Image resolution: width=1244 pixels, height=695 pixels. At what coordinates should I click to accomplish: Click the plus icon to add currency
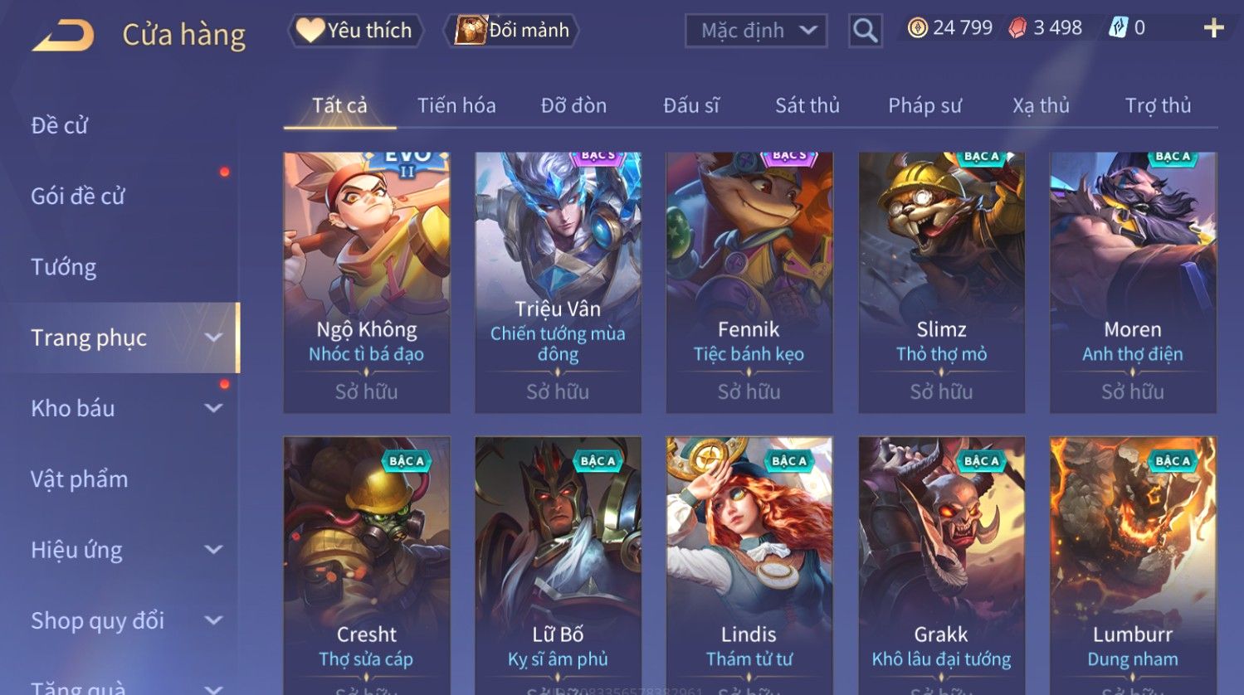(1213, 29)
